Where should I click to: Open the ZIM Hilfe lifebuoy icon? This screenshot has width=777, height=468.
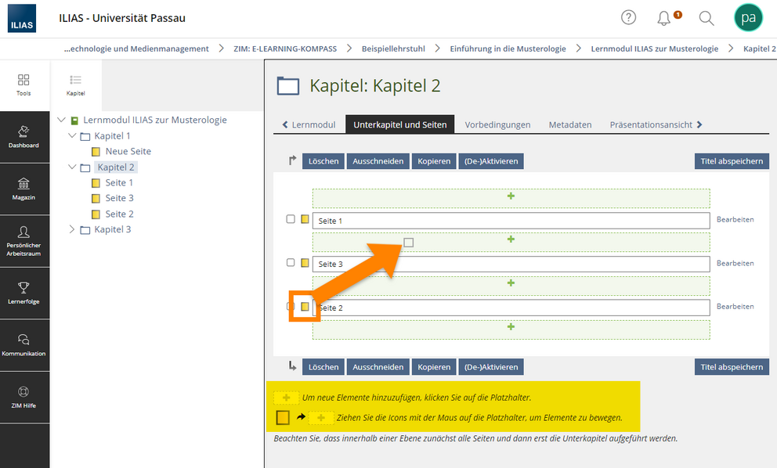coord(24,397)
